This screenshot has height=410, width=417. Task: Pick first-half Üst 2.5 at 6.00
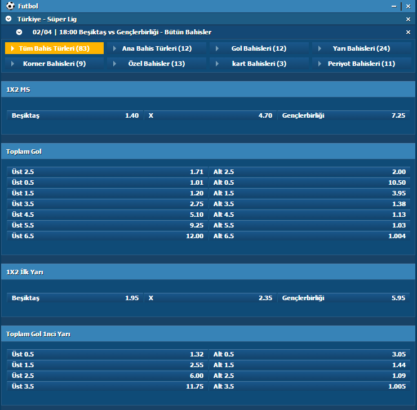pyautogui.click(x=107, y=376)
